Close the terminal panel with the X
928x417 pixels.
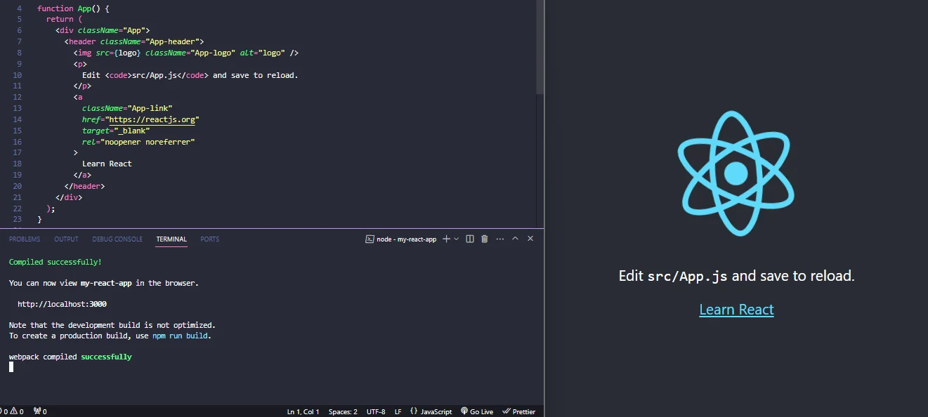click(530, 239)
